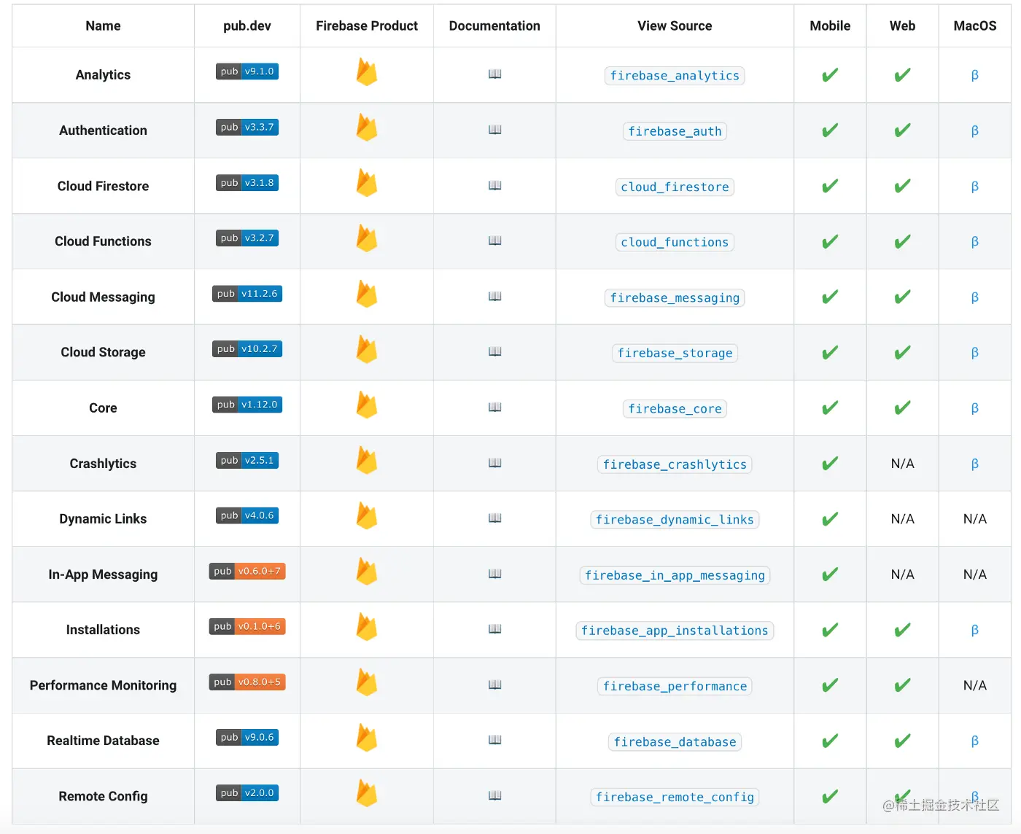Click the Mobile checkmark in the Dynamic Links row
The image size is (1021, 834).
click(830, 520)
